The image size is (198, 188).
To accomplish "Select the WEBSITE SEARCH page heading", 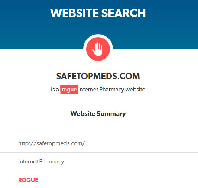I will point(98,13).
